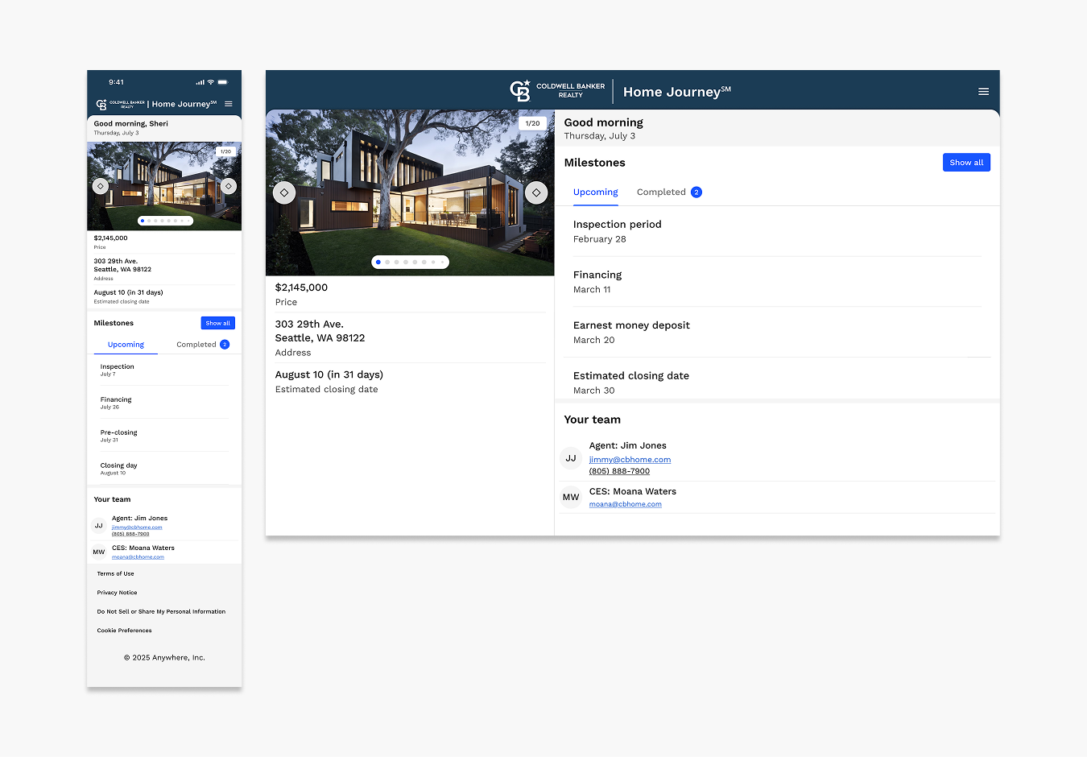Select Upcoming tab in mobile view

click(x=126, y=345)
